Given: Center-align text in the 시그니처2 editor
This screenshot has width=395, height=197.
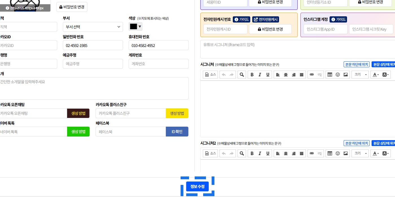Looking at the screenshot, I should [286, 153].
